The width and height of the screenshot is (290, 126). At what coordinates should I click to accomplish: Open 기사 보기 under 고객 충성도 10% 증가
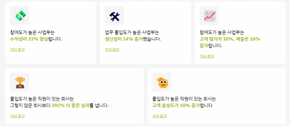[159, 116]
